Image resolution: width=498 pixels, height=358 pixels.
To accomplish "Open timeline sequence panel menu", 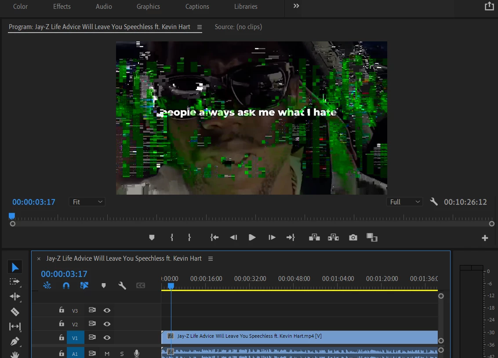I will 210,259.
